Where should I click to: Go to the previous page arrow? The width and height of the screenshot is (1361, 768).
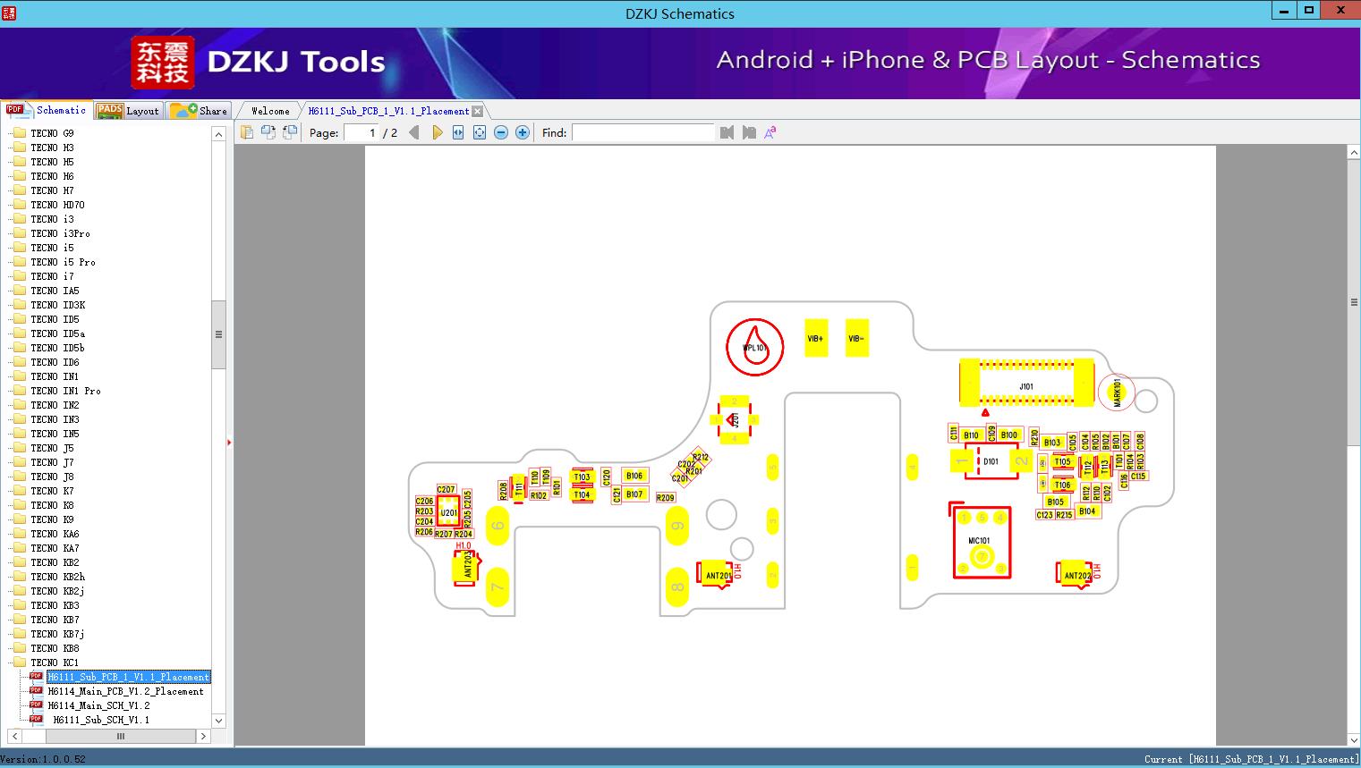[x=414, y=132]
